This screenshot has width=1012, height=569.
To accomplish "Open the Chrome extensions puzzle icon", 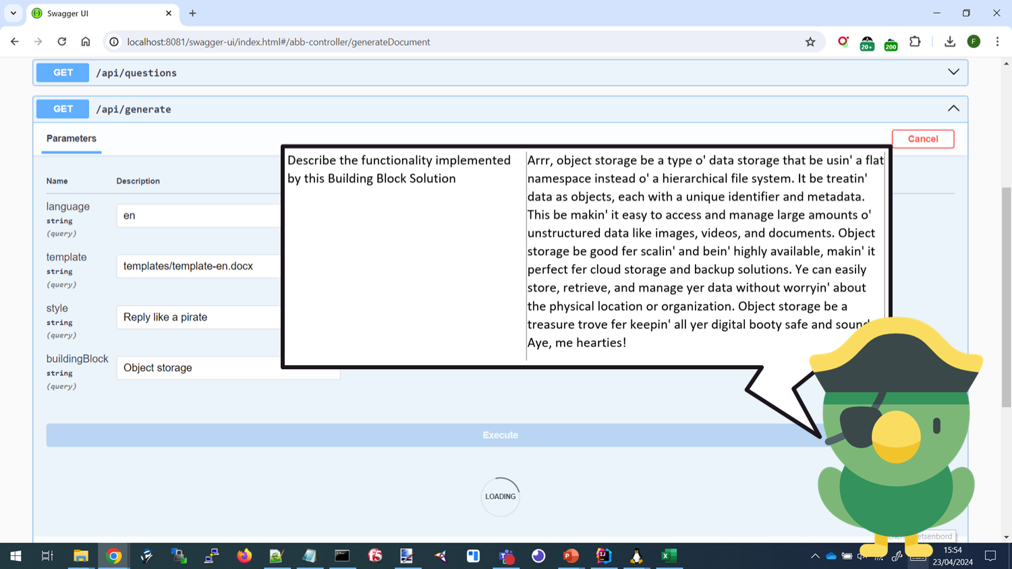I will pyautogui.click(x=915, y=42).
